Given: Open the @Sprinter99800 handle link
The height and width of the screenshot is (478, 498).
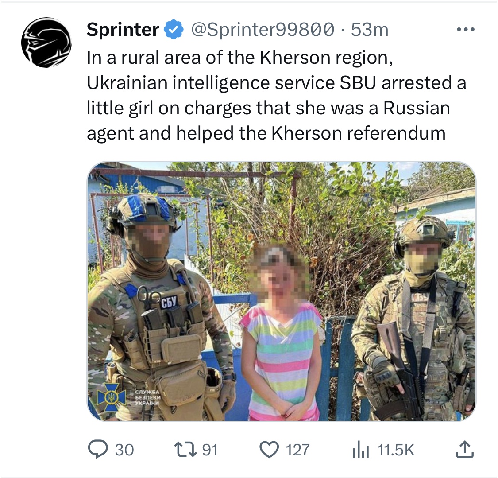Looking at the screenshot, I should click(263, 30).
